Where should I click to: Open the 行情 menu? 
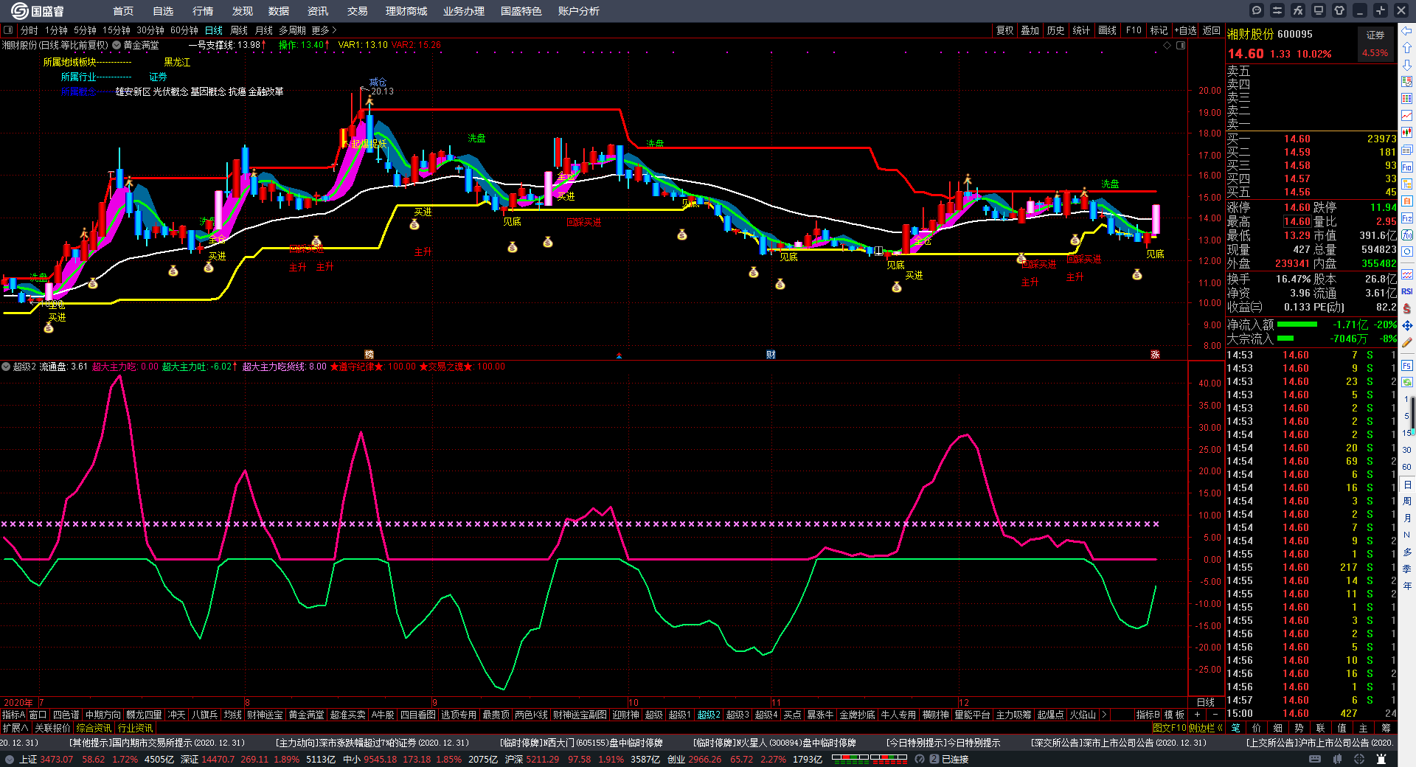point(202,11)
